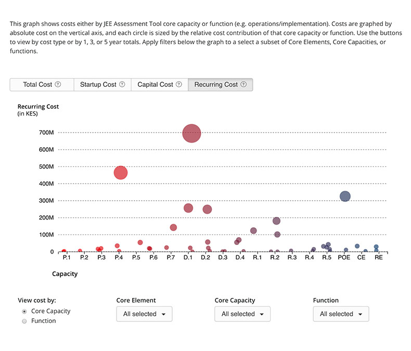Click the CE bubble on the chart
The image size is (411, 351).
(x=357, y=246)
